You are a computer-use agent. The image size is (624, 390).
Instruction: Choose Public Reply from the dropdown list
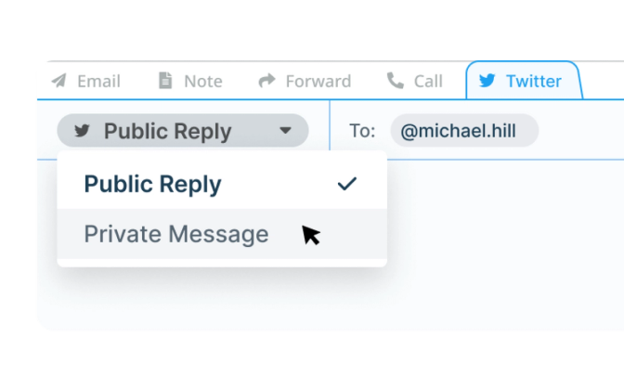(222, 184)
